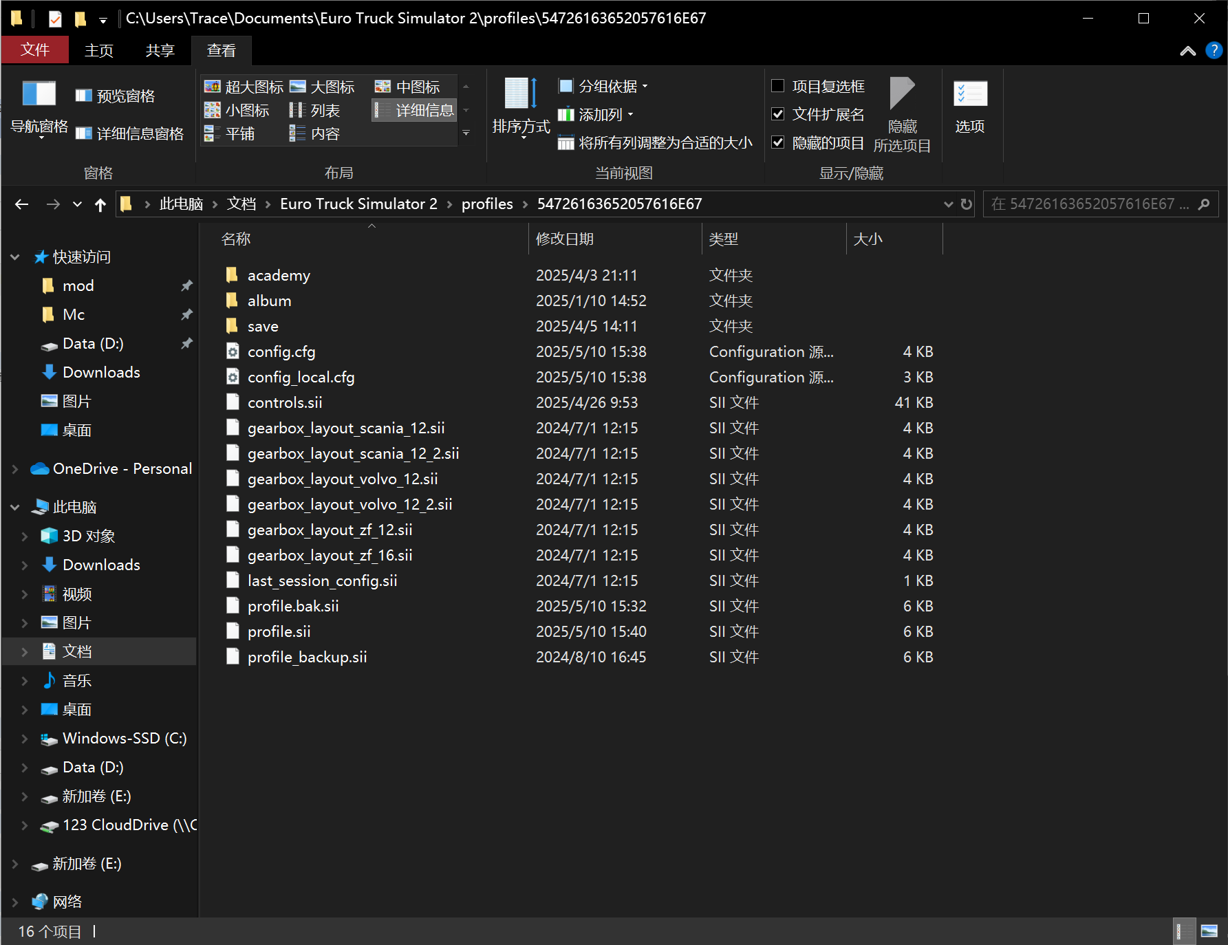Open the sort by (排序方式) menu
The height and width of the screenshot is (945, 1228).
click(521, 108)
